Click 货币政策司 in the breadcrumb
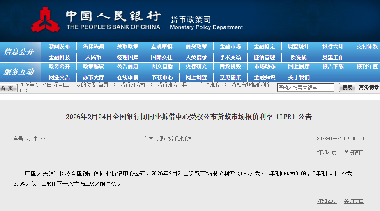This screenshot has height=211, width=380. tap(133, 85)
